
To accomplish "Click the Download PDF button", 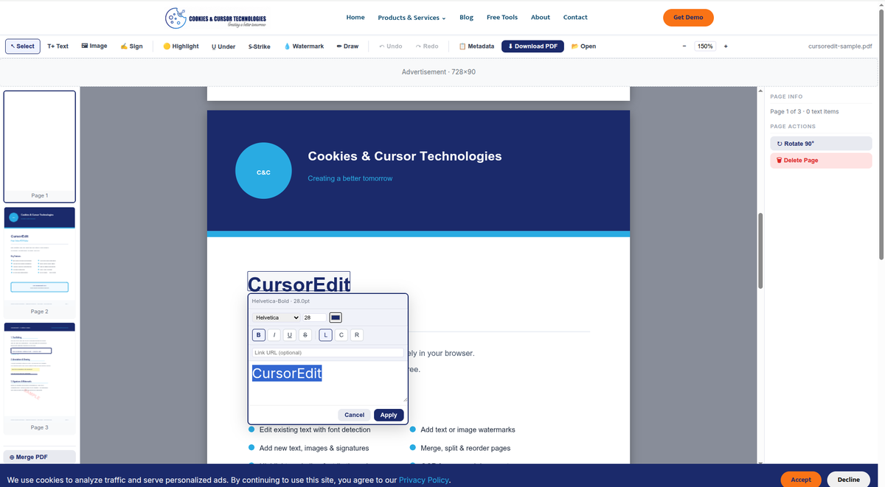I will [x=532, y=46].
